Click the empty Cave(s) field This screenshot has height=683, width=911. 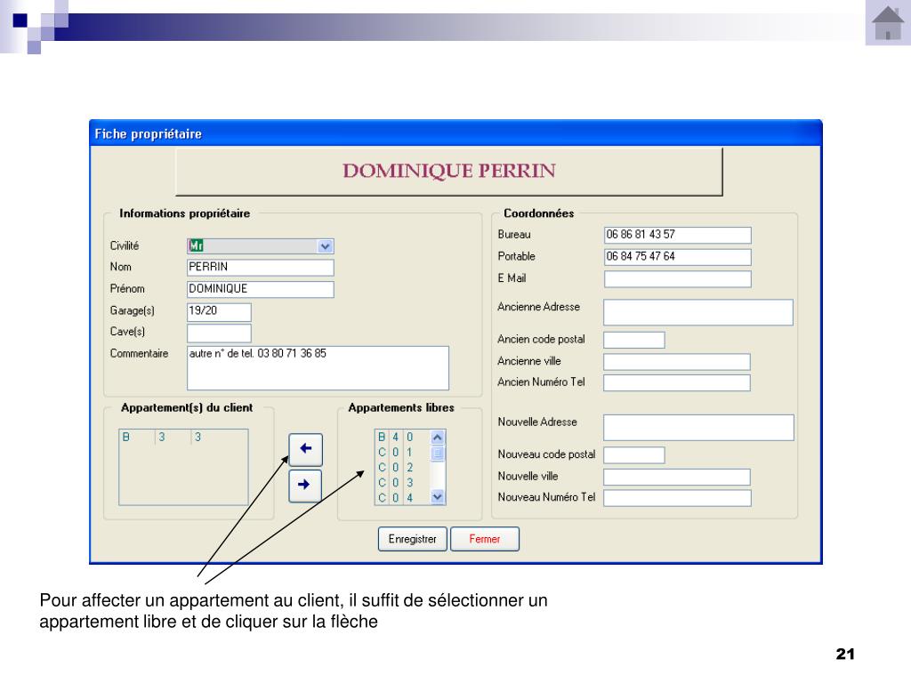219,333
